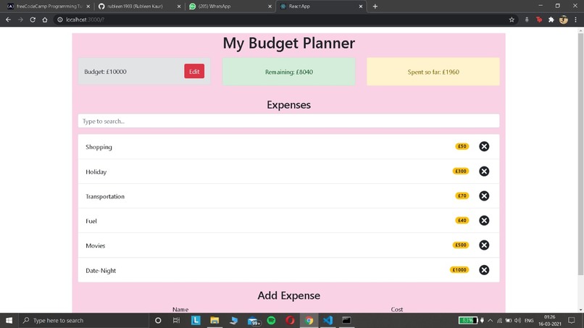Remove the Fuel expense
Image resolution: width=584 pixels, height=328 pixels.
pos(484,220)
